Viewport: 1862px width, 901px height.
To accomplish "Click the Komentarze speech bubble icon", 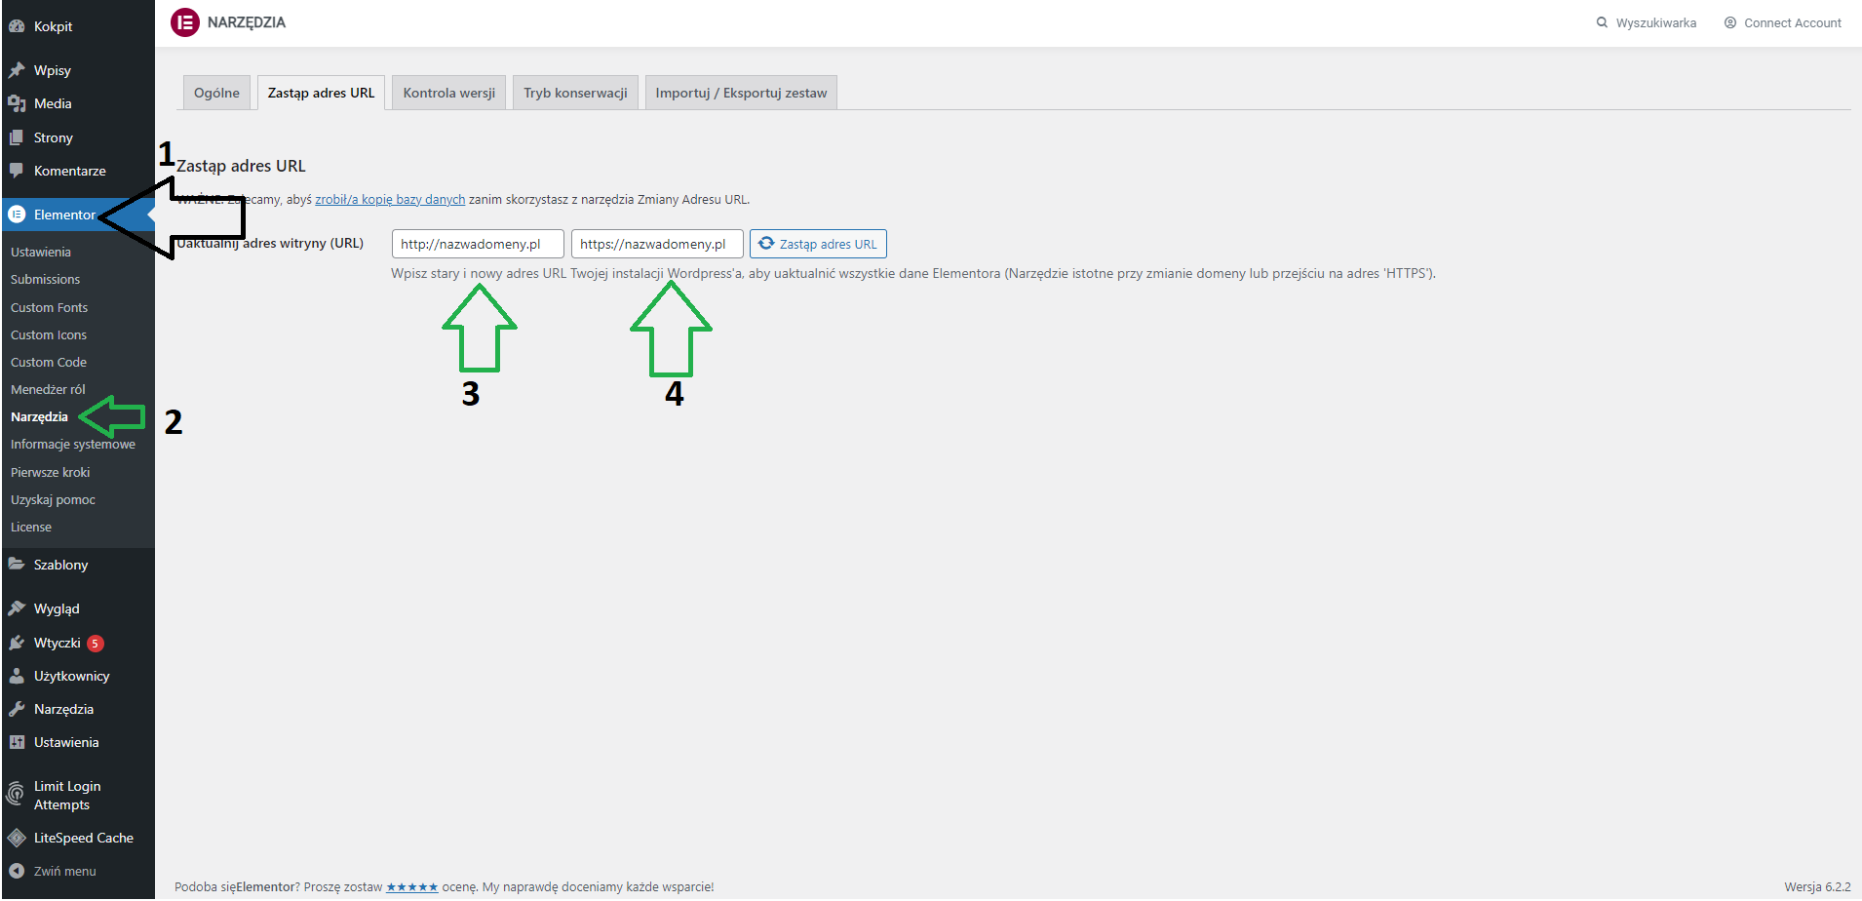I will (x=17, y=171).
